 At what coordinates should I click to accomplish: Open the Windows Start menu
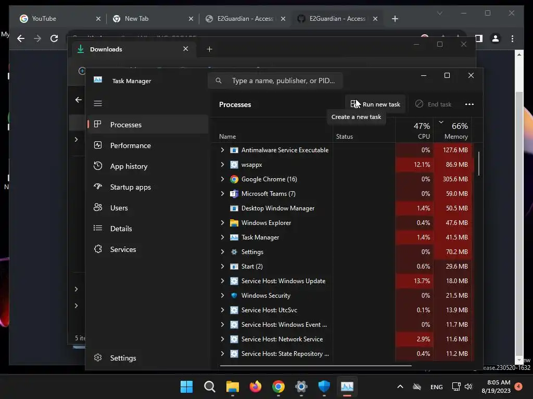(x=186, y=387)
